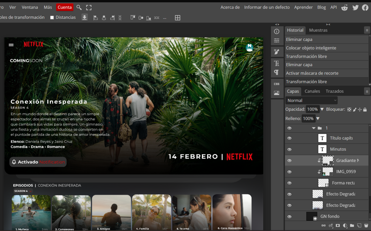Viewport: 371px width, 231px height.
Task: Distribute vertical spacing icon
Action: click(120, 18)
